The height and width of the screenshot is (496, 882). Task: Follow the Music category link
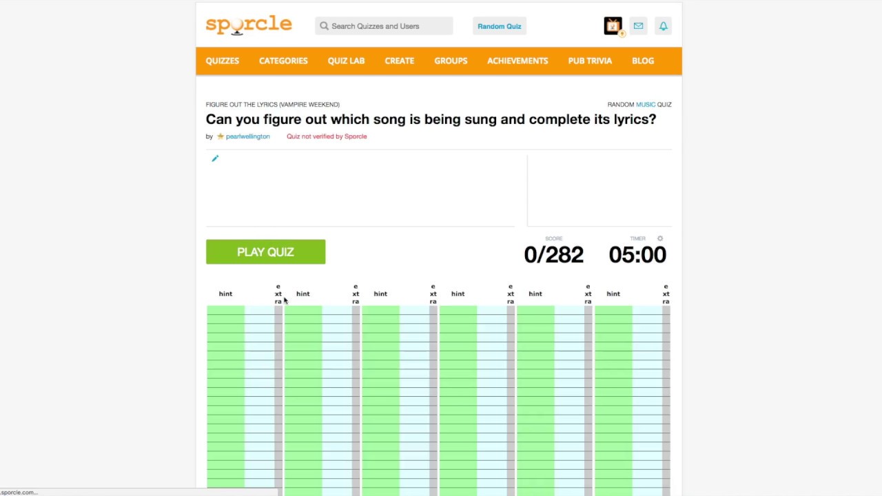[646, 105]
